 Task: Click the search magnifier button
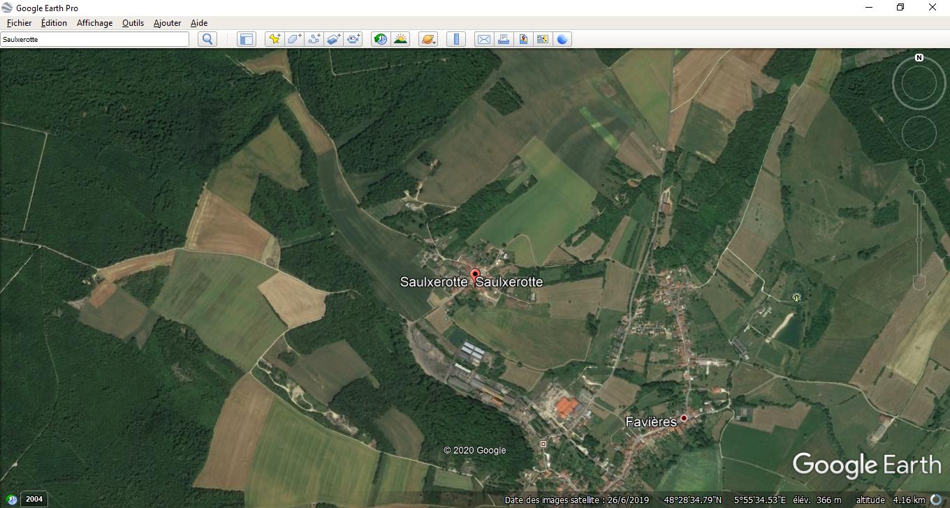coord(207,39)
